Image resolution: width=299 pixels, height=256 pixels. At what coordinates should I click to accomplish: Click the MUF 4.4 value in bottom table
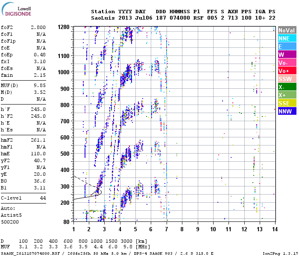coord(98,247)
